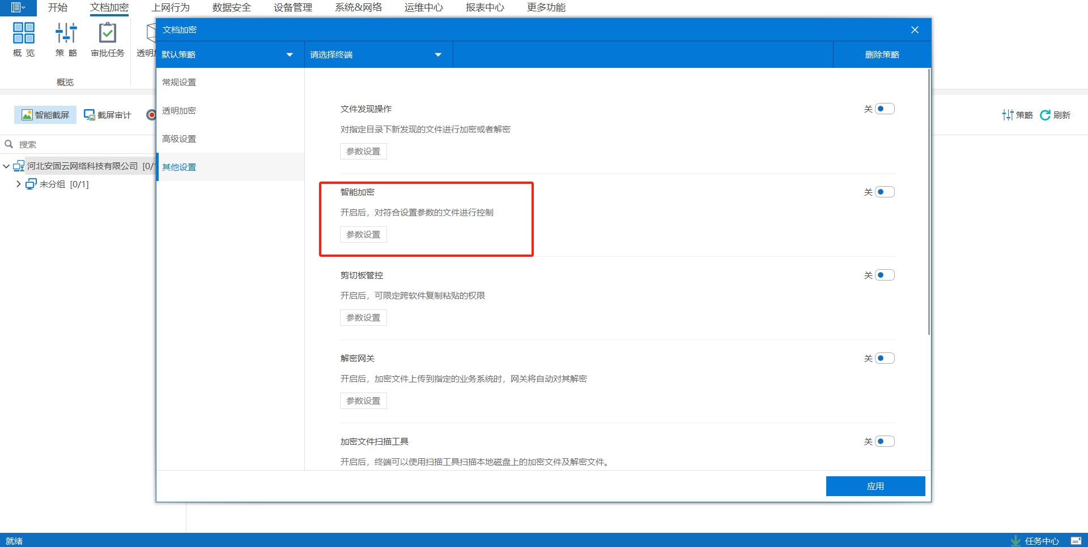This screenshot has width=1088, height=547.
Task: Toggle the 剪切板管控 switch
Action: pos(884,275)
